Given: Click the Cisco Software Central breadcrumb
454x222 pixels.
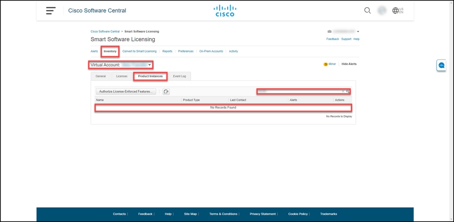Looking at the screenshot, I should 105,31.
